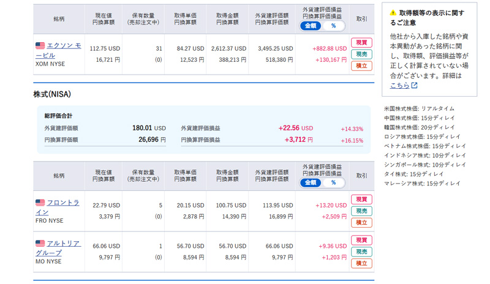This screenshot has height=284, width=490.
Task: Toggle NISA table gains to % display
Action: tap(333, 182)
